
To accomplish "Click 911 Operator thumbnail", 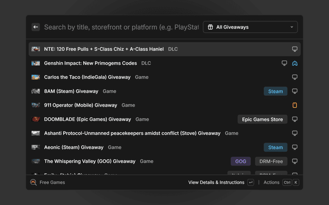I will pos(35,105).
